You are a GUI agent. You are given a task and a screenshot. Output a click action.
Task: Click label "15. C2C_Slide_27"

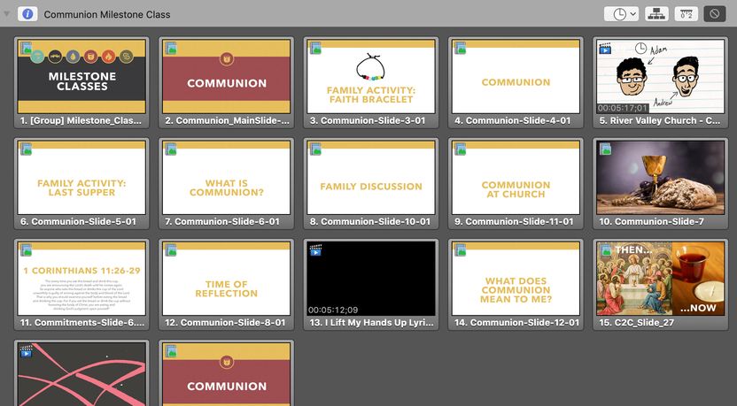636,323
